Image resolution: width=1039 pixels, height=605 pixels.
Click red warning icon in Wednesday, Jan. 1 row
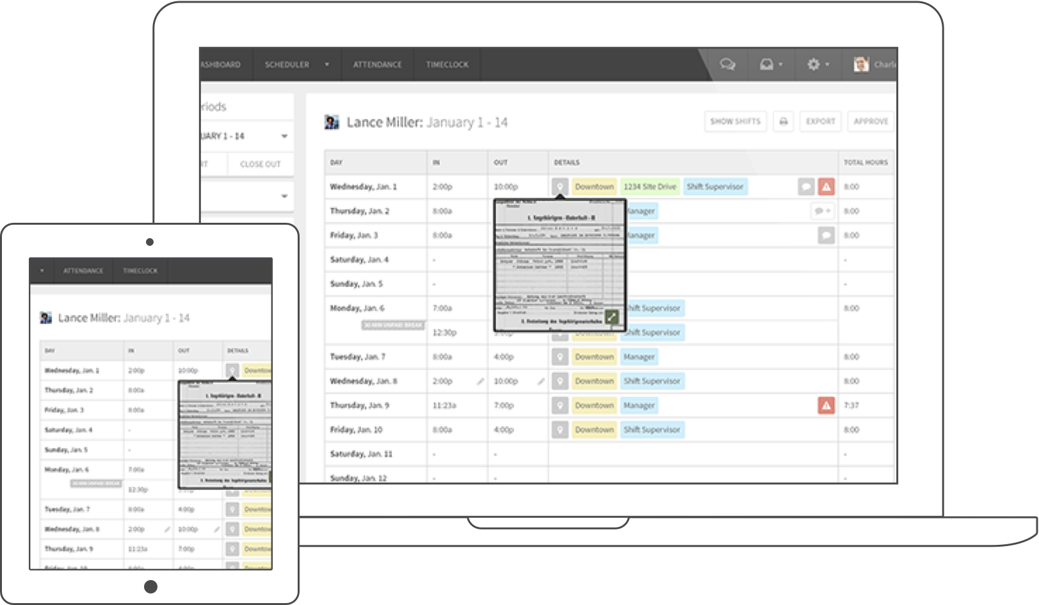click(826, 187)
